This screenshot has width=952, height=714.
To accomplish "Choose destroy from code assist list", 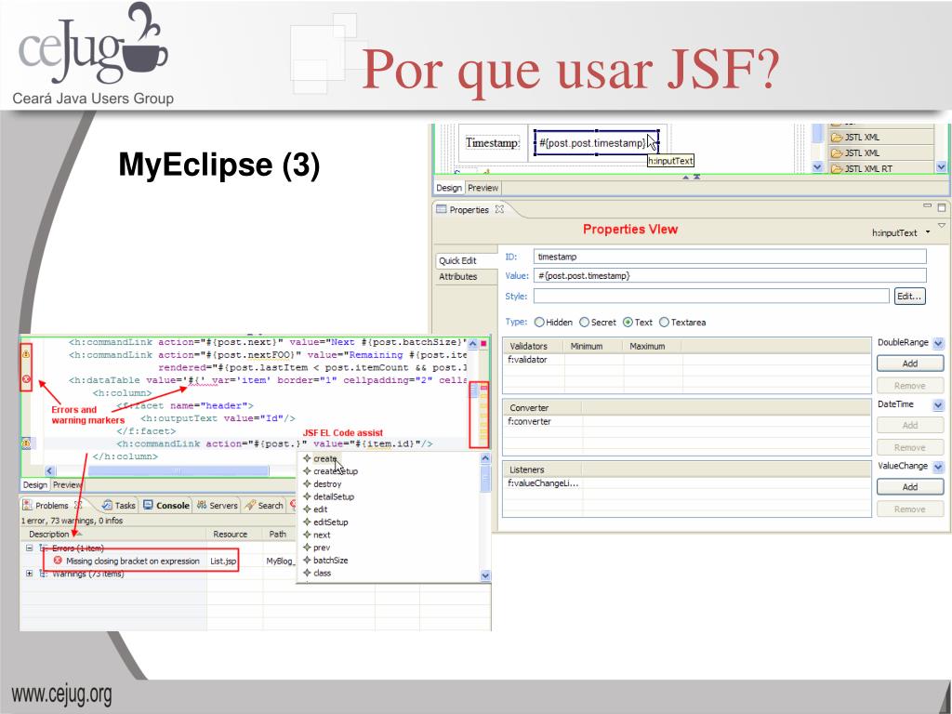I will pyautogui.click(x=327, y=483).
